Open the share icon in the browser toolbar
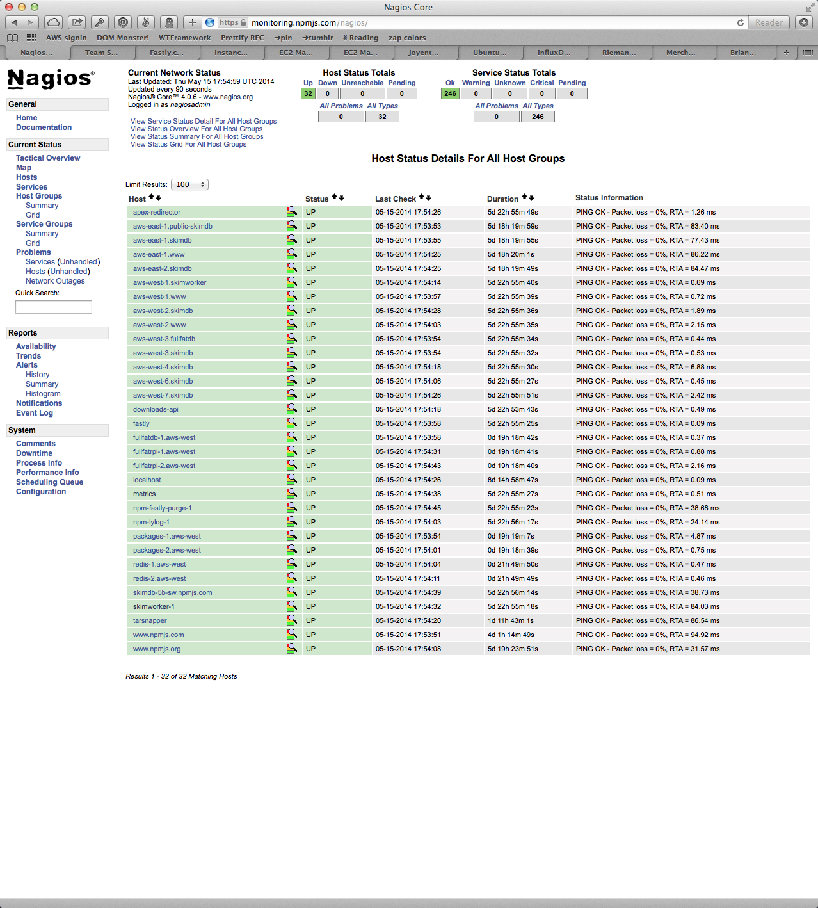Screen dimensions: 818x908 [76, 22]
